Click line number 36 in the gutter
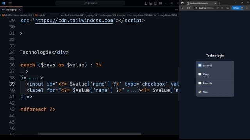This screenshot has width=250, height=140. pyautogui.click(x=12, y=65)
